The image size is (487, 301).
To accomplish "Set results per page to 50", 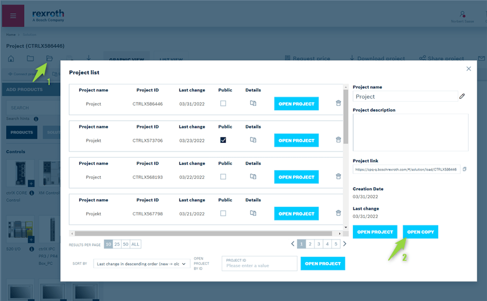I will (126, 244).
